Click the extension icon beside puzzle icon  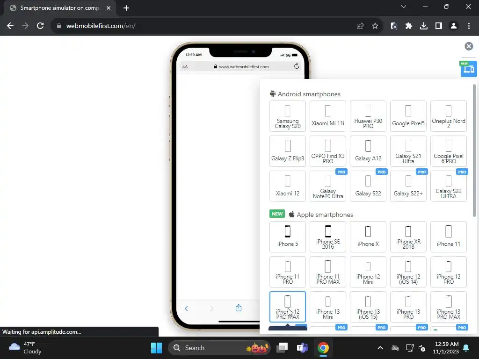394,26
